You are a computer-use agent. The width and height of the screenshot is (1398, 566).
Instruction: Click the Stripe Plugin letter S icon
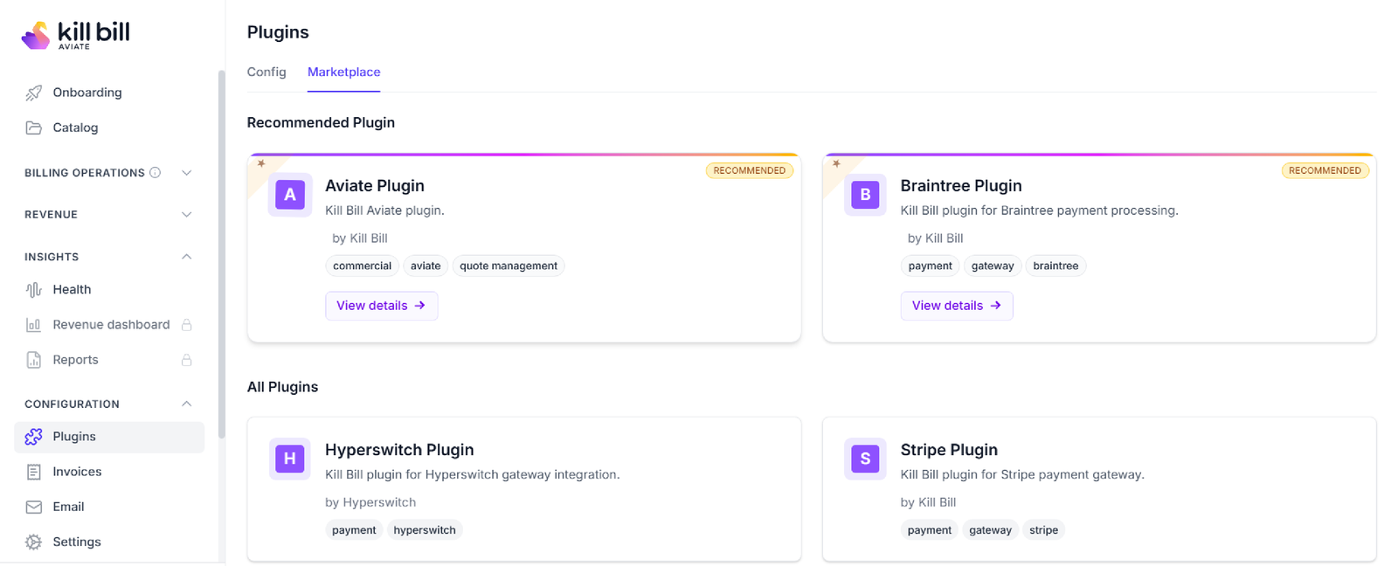(865, 459)
